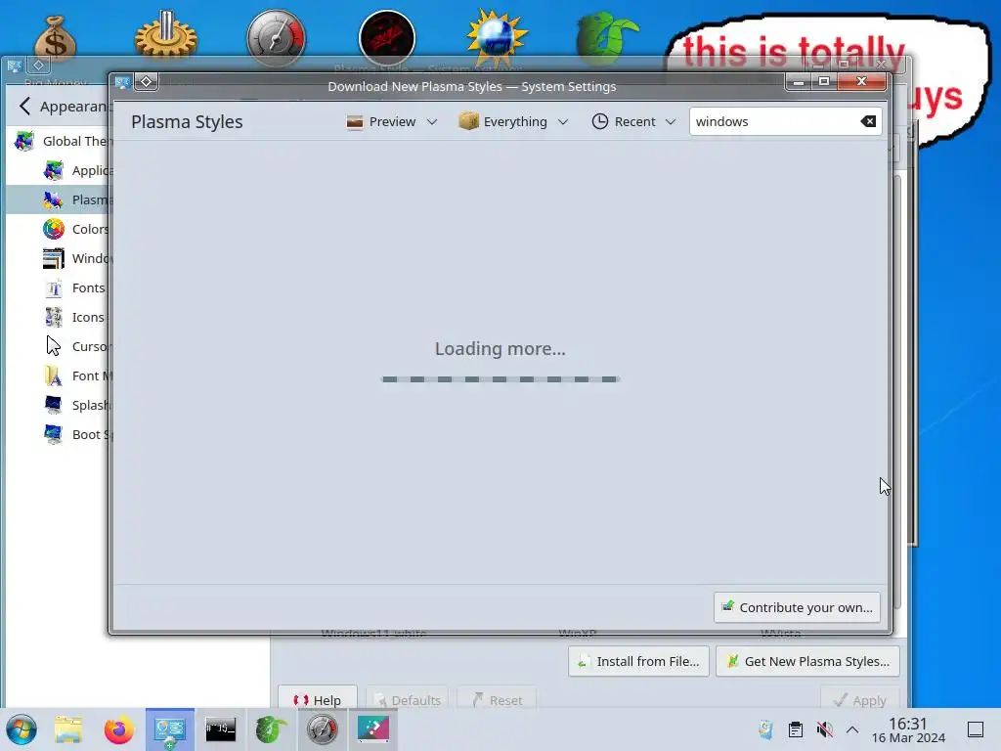Select the Application Style sidebar icon
This screenshot has height=751, width=1001.
coord(54,170)
